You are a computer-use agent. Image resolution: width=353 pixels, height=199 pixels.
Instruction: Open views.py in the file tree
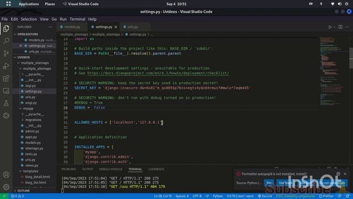click(x=31, y=166)
